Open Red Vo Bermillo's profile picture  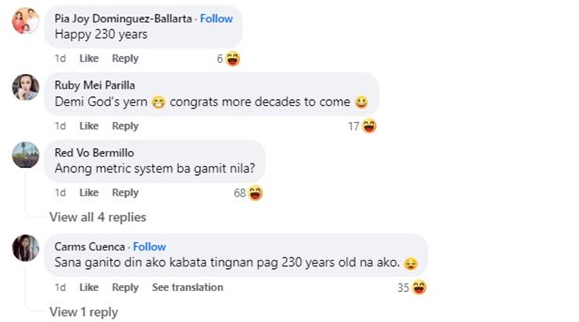(x=25, y=155)
